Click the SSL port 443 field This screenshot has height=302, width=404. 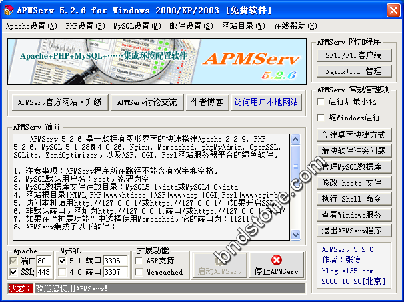(44, 272)
